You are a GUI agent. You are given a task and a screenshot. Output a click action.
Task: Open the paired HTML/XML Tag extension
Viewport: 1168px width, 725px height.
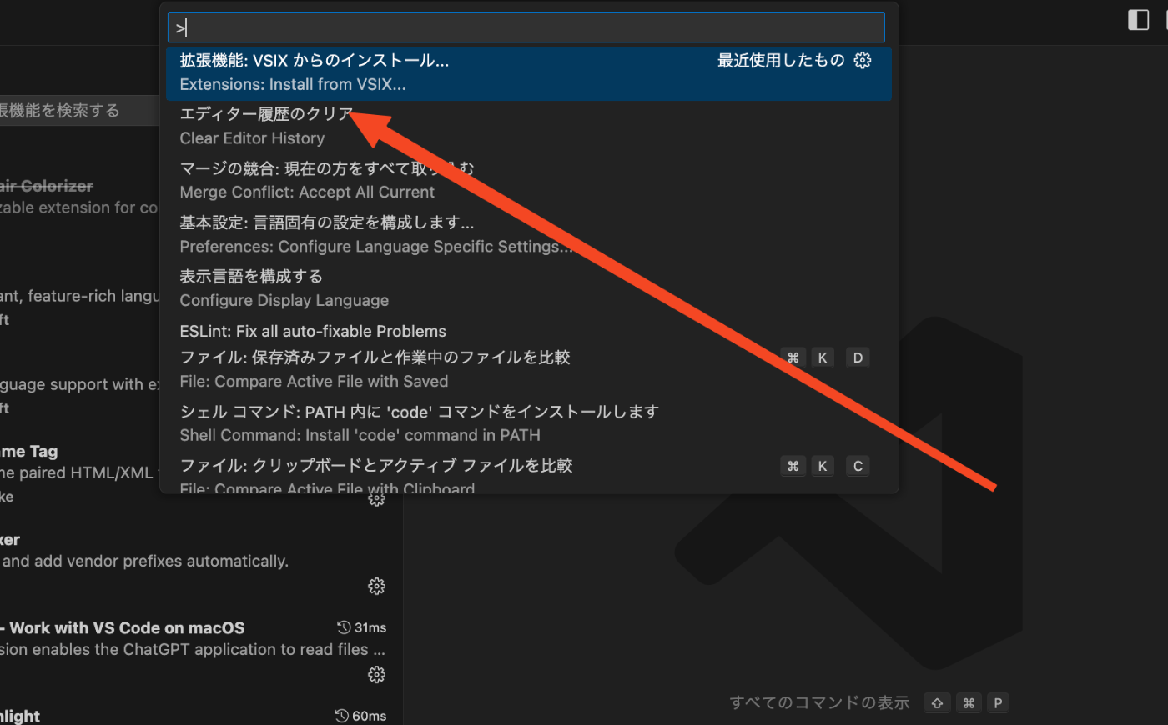point(79,473)
